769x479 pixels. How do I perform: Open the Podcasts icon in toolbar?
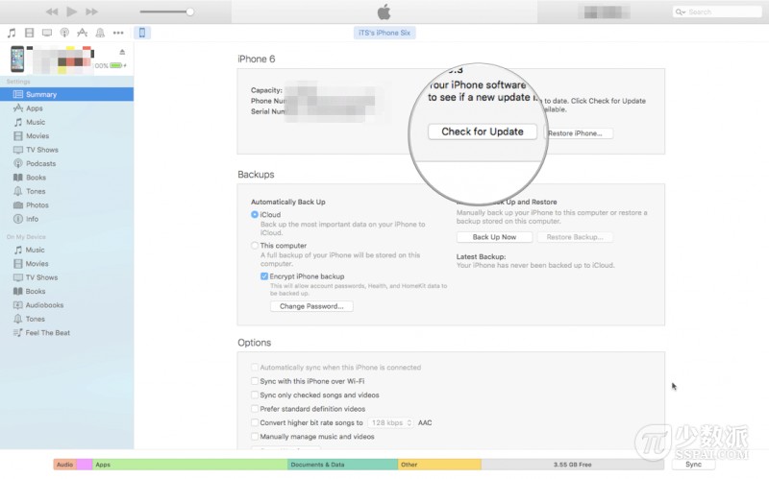pyautogui.click(x=64, y=33)
